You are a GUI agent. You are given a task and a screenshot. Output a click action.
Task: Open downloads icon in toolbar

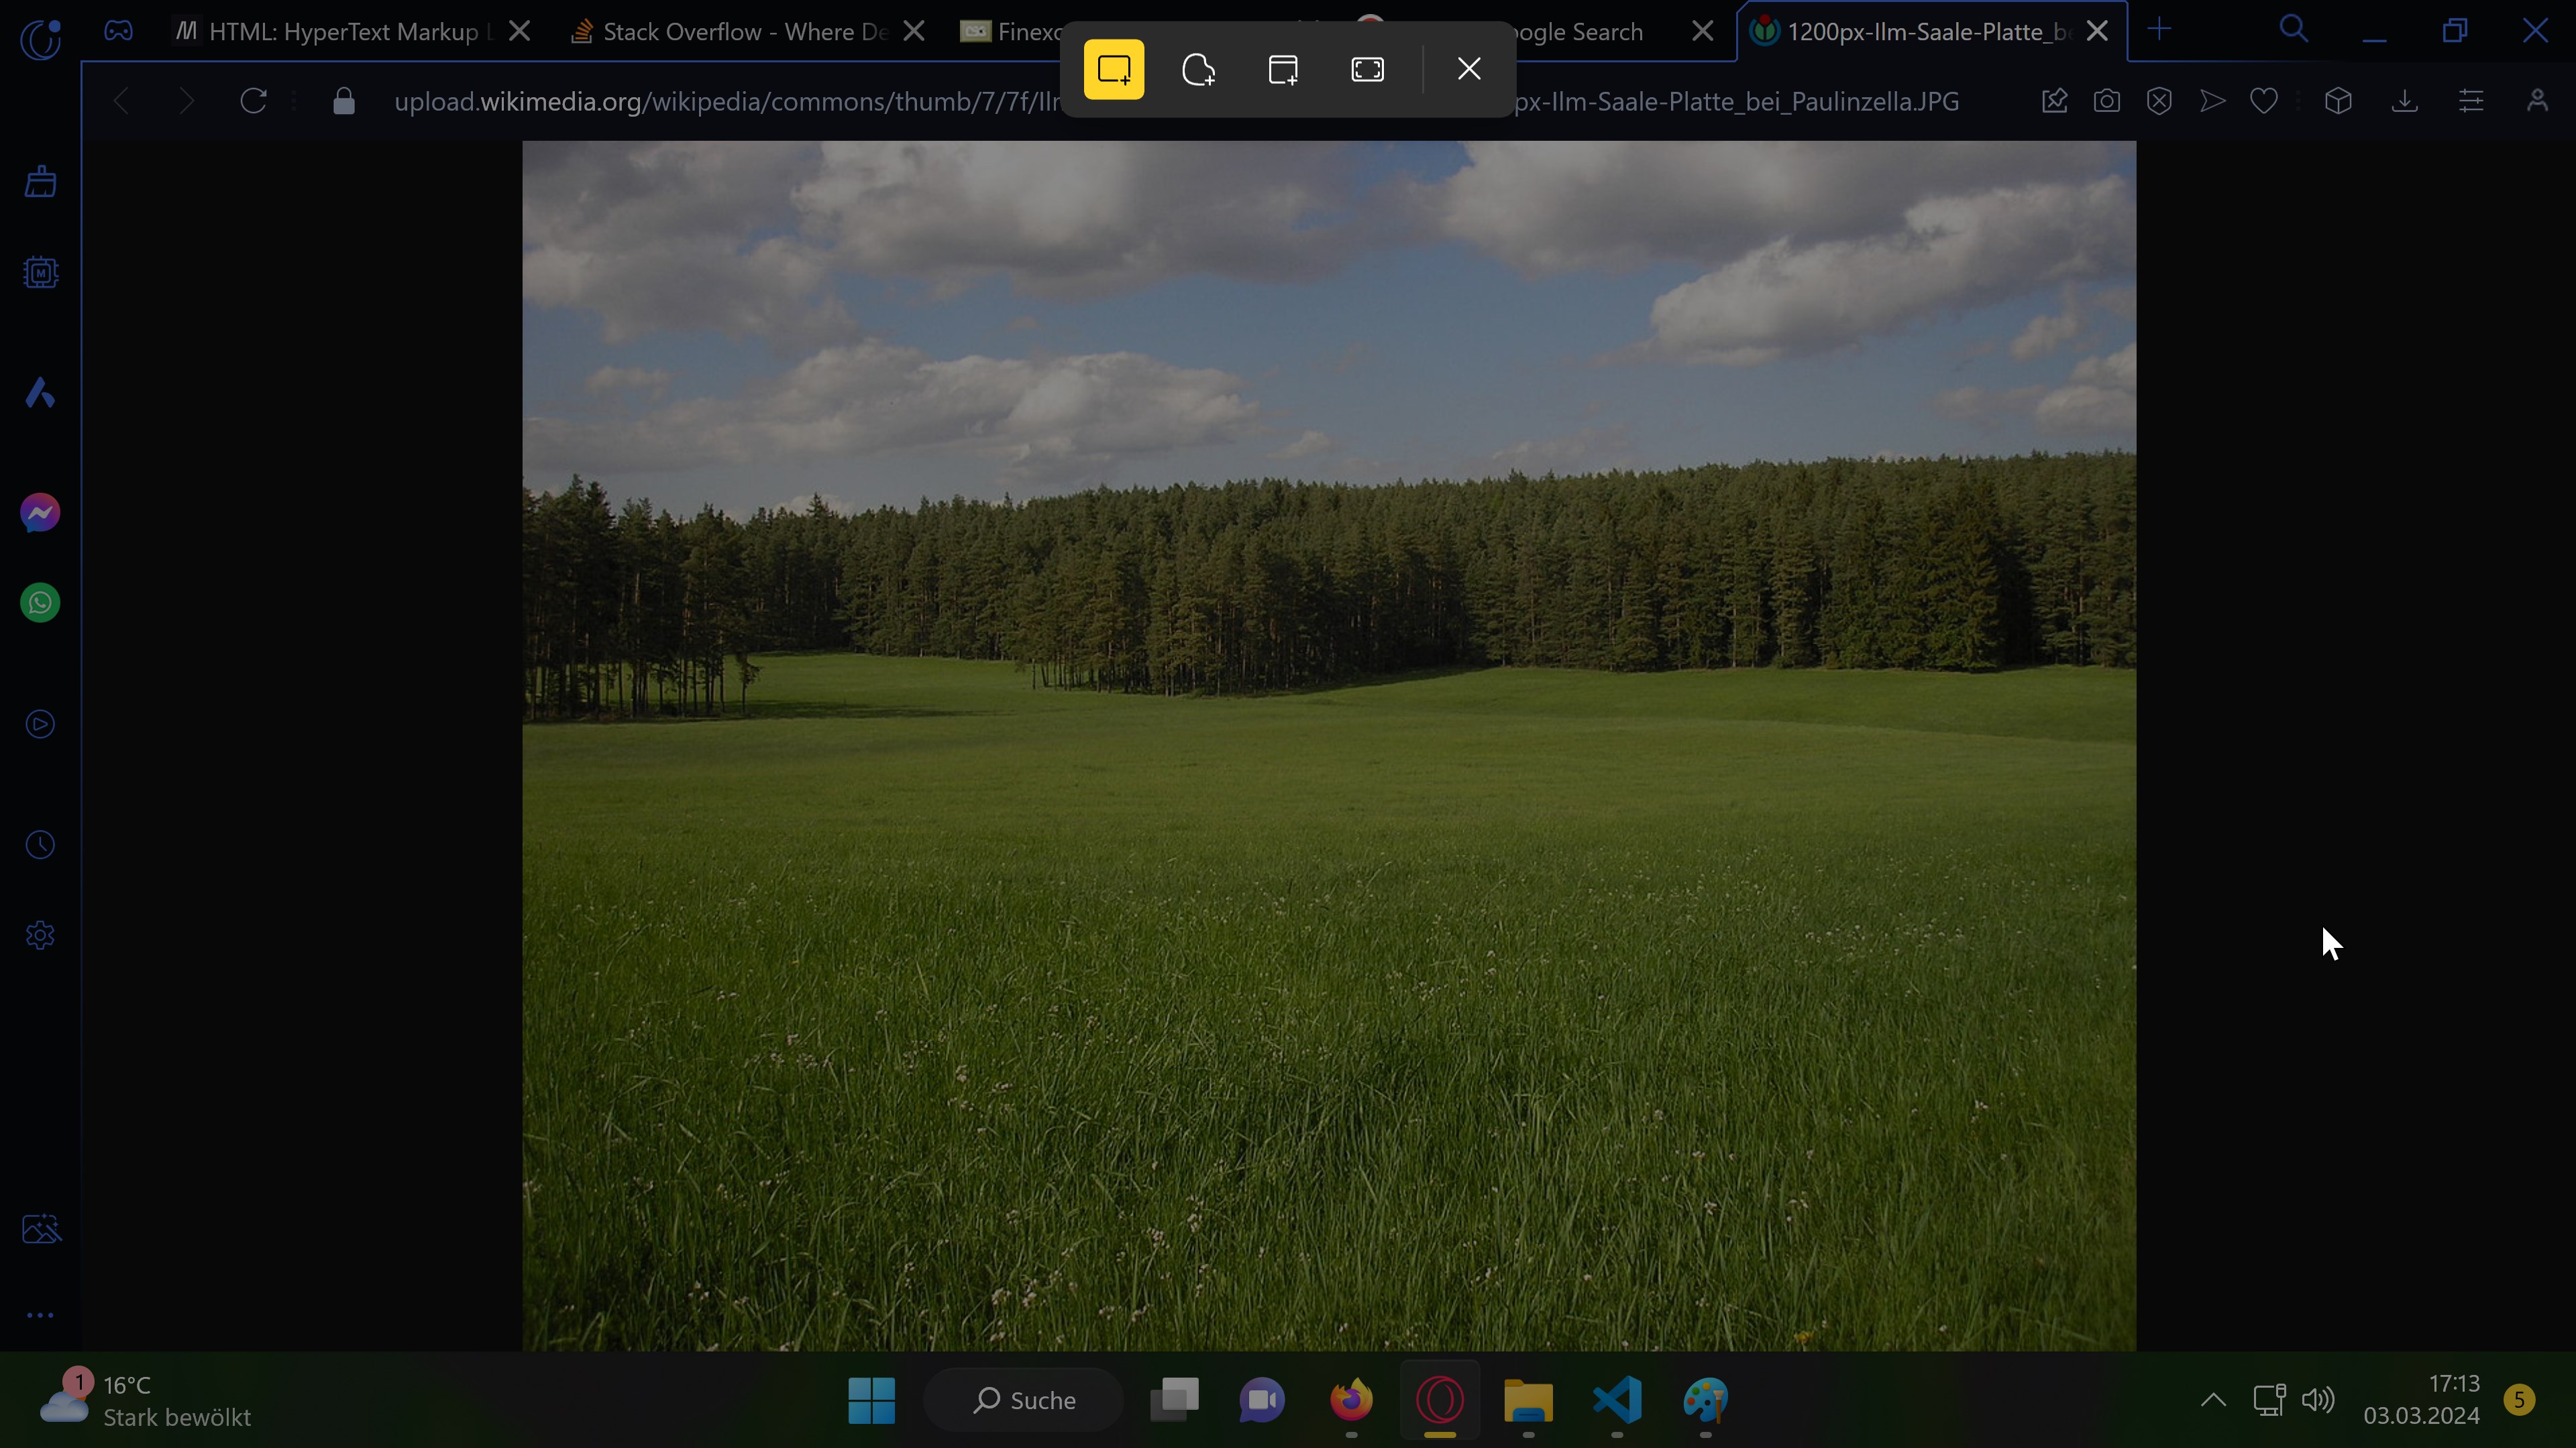[x=2404, y=101]
